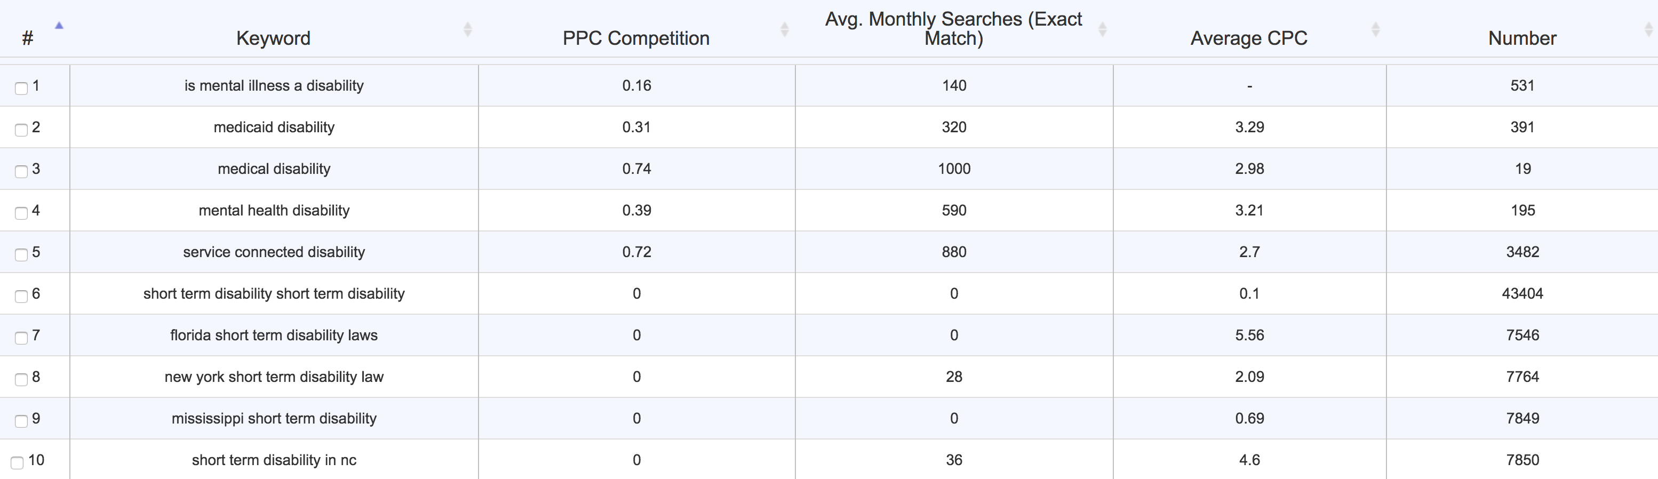Click keyword 'medicaid disability'
Viewport: 1658px width, 479px height.
click(x=274, y=127)
